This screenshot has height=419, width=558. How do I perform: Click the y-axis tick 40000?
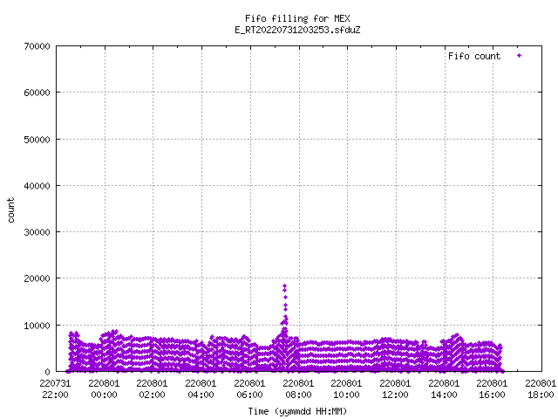[37, 186]
